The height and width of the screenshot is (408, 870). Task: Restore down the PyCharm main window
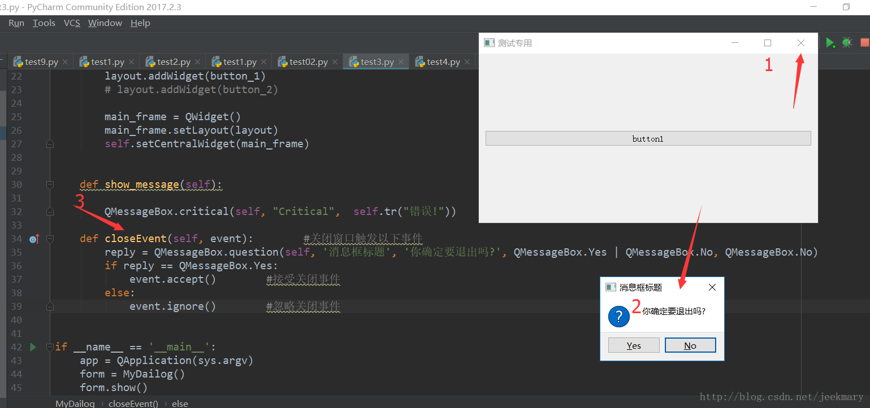tap(846, 7)
